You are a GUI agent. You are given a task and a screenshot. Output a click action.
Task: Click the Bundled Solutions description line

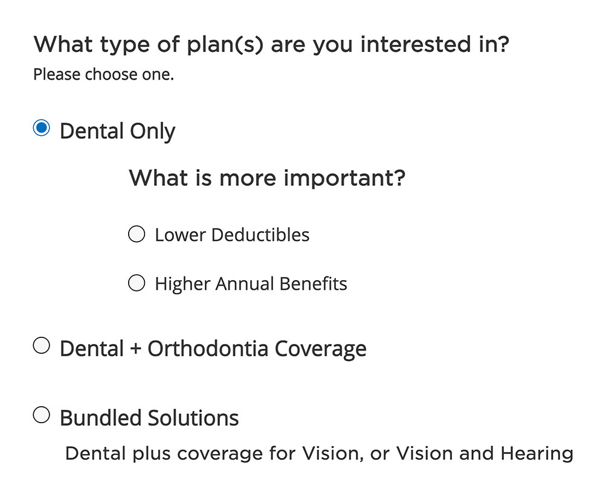tap(319, 453)
